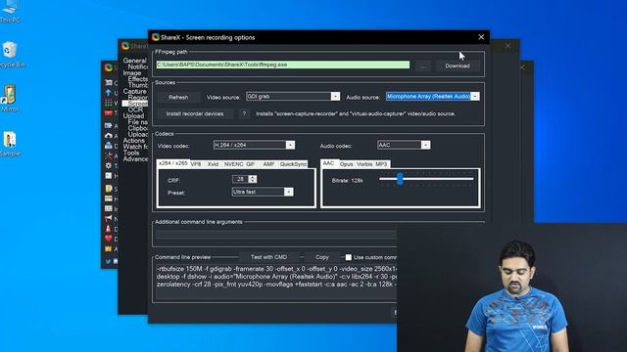Open the Workflows grid icon in main window
The image size is (627, 352).
(x=109, y=103)
